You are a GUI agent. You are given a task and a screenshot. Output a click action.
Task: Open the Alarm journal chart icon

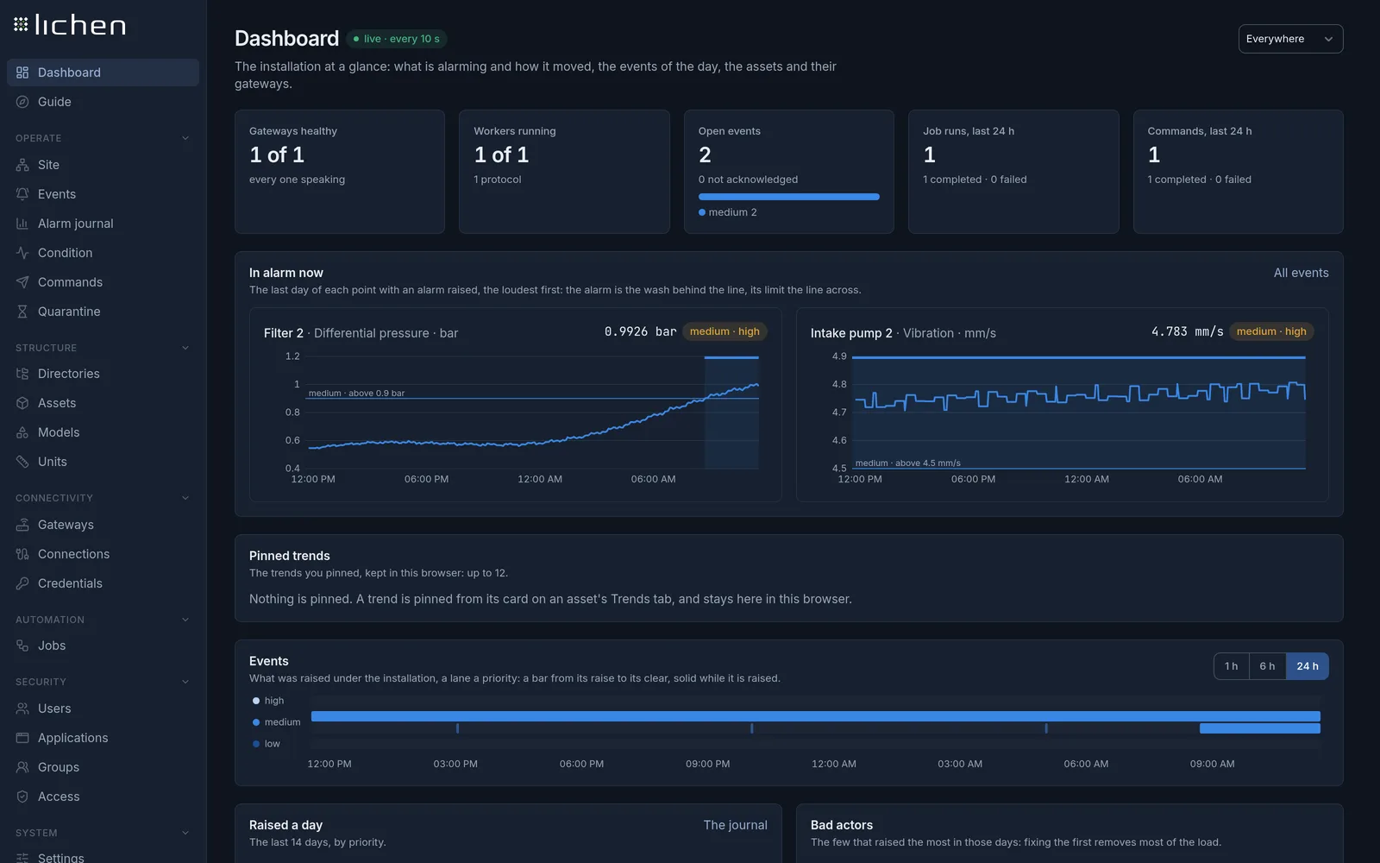click(22, 224)
